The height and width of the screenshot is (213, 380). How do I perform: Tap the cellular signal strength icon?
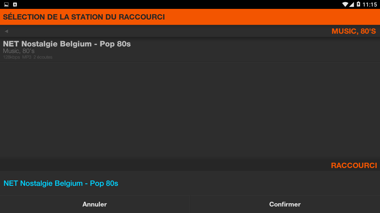click(351, 4)
